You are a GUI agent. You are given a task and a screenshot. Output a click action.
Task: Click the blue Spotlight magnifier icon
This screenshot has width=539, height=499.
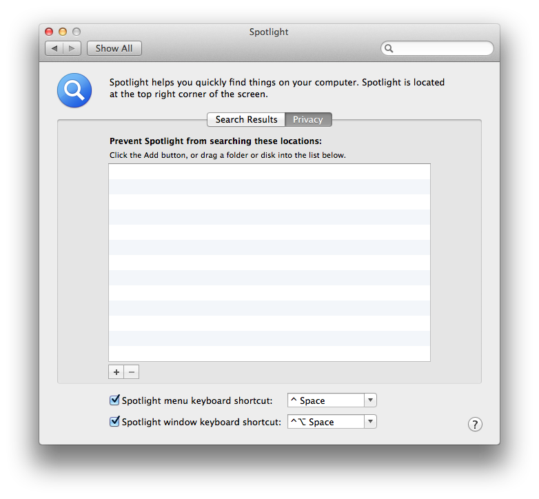pyautogui.click(x=74, y=90)
